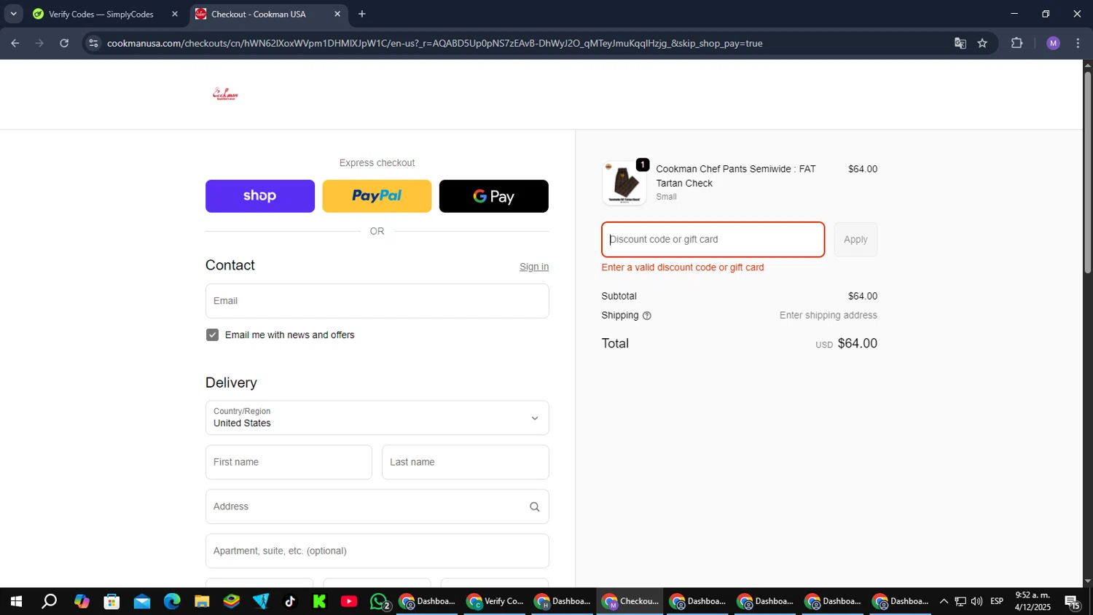Screen dimensions: 1093x615
Task: Open Microsoft Store from taskbar
Action: 111,602
